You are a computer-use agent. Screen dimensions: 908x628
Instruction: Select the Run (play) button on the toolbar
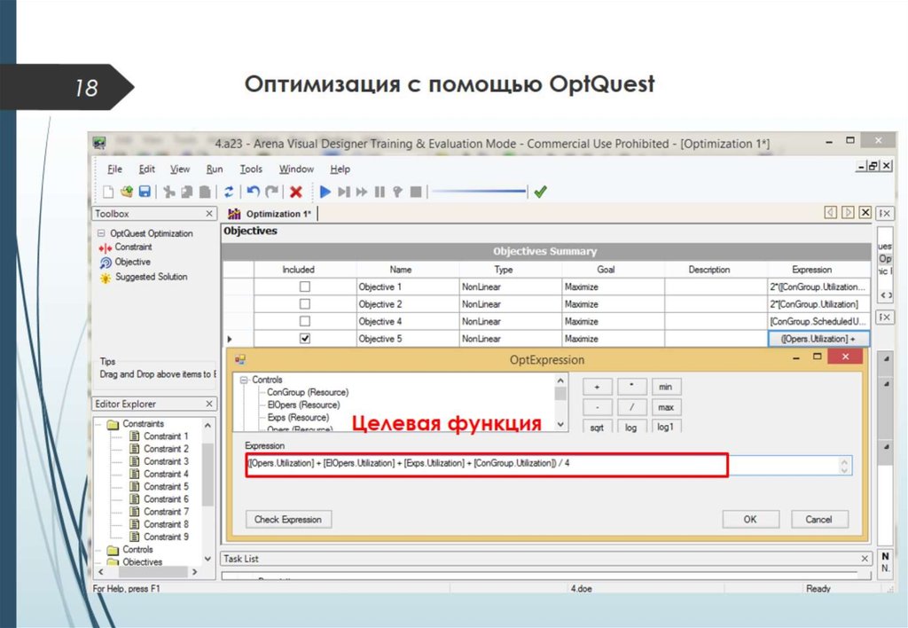[325, 191]
